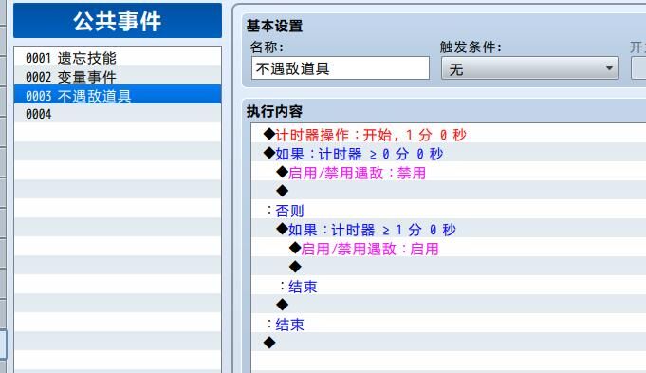Viewport: 646px width, 373px height.
Task: Select the 启用/禁用遇敌：禁用 command
Action: (449, 173)
